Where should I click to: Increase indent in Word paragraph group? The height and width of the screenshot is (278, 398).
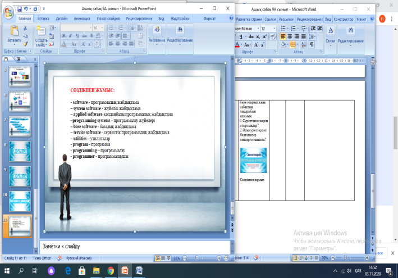[x=319, y=29]
